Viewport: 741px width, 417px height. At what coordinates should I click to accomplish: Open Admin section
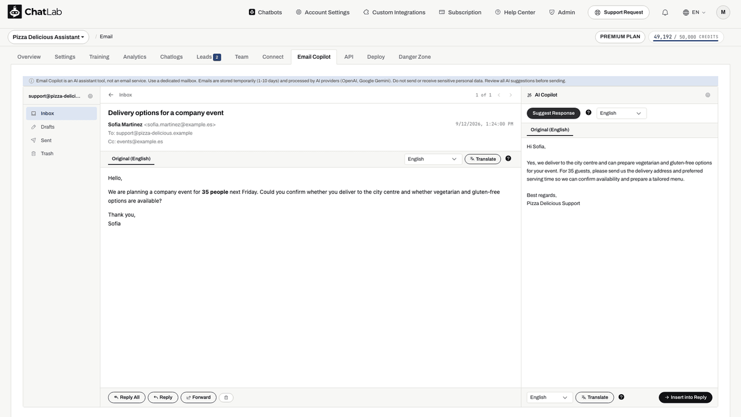pyautogui.click(x=562, y=12)
